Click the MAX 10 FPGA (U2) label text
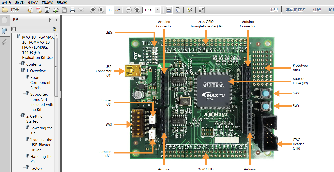The height and width of the screenshot is (172, 334). click(300, 81)
